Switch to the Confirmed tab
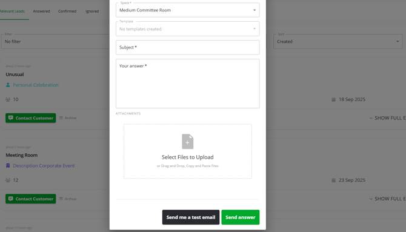The width and height of the screenshot is (406, 232). (67, 11)
